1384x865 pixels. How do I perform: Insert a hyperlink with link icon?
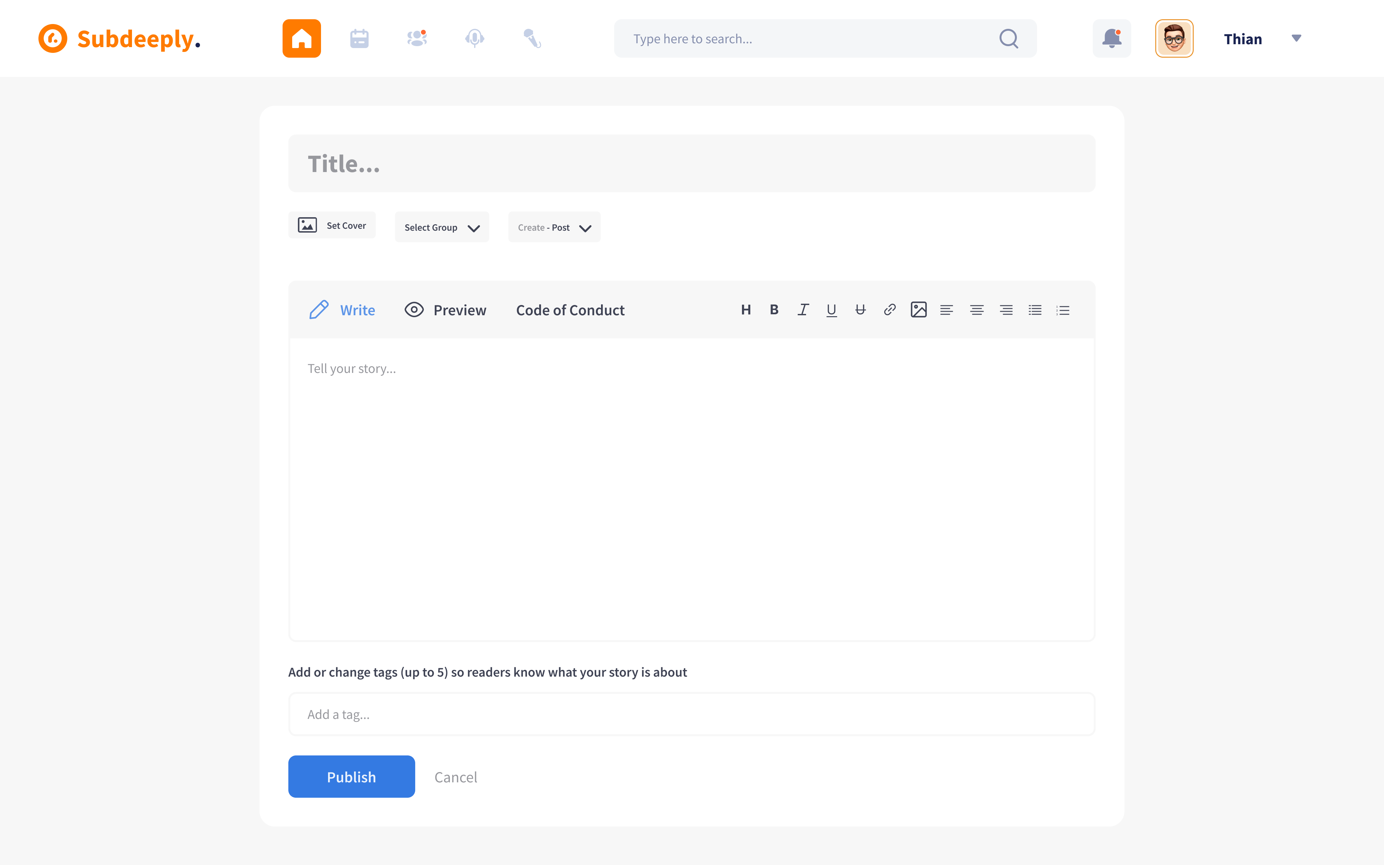tap(889, 309)
